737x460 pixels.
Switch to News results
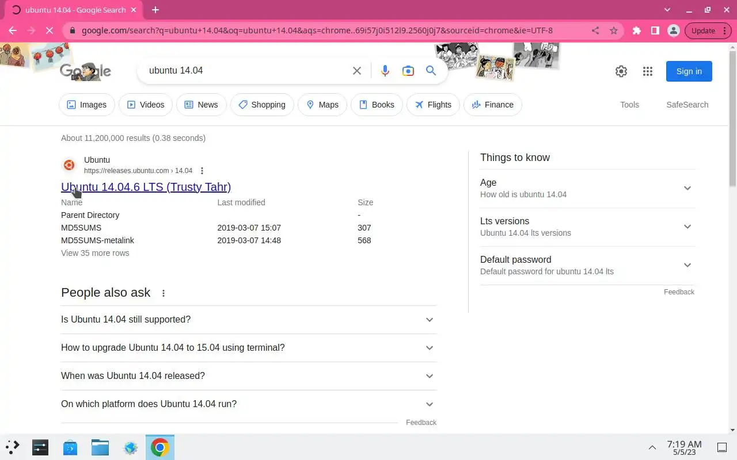coord(201,105)
